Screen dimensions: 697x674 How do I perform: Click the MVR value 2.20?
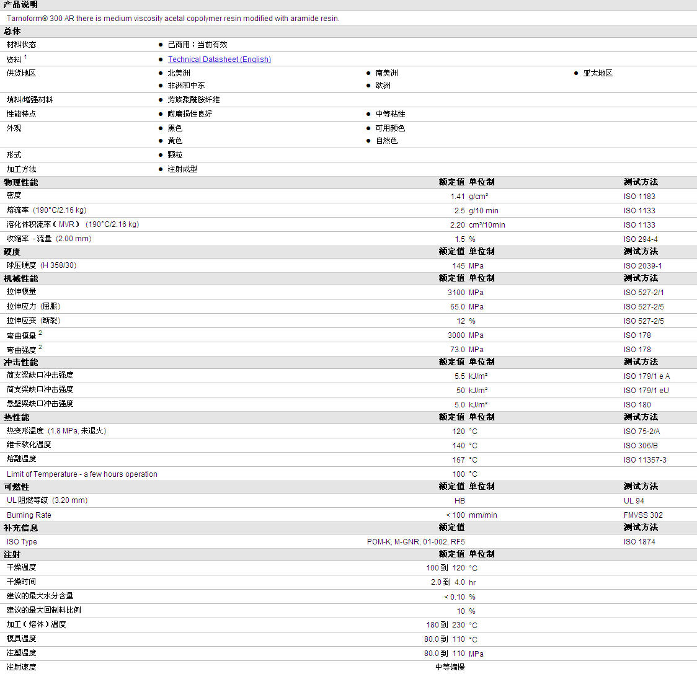coord(458,225)
